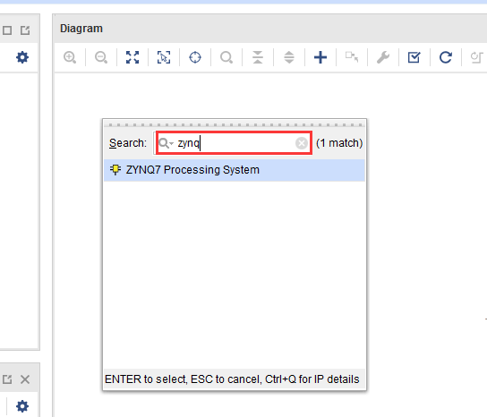Click Expand All in the diagram toolbar

click(289, 57)
